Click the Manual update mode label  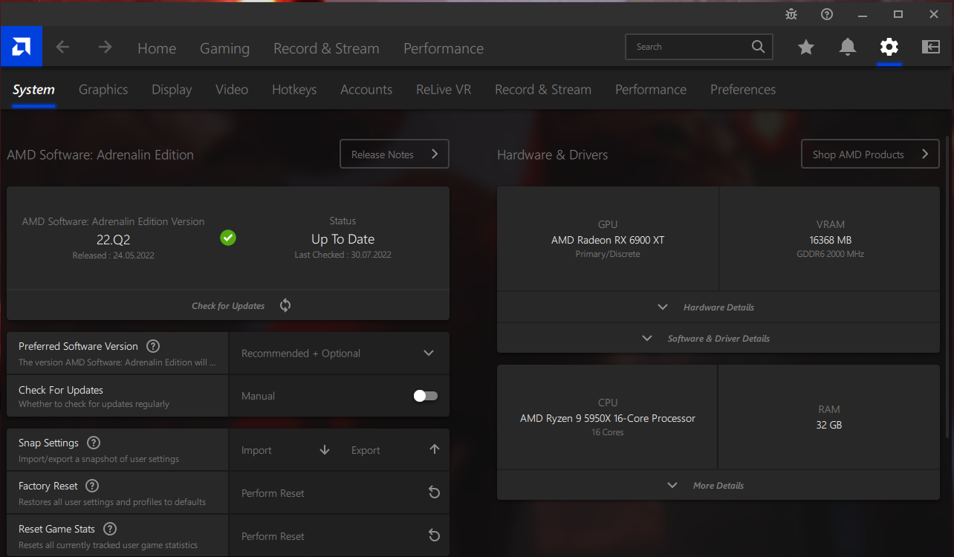pyautogui.click(x=258, y=396)
